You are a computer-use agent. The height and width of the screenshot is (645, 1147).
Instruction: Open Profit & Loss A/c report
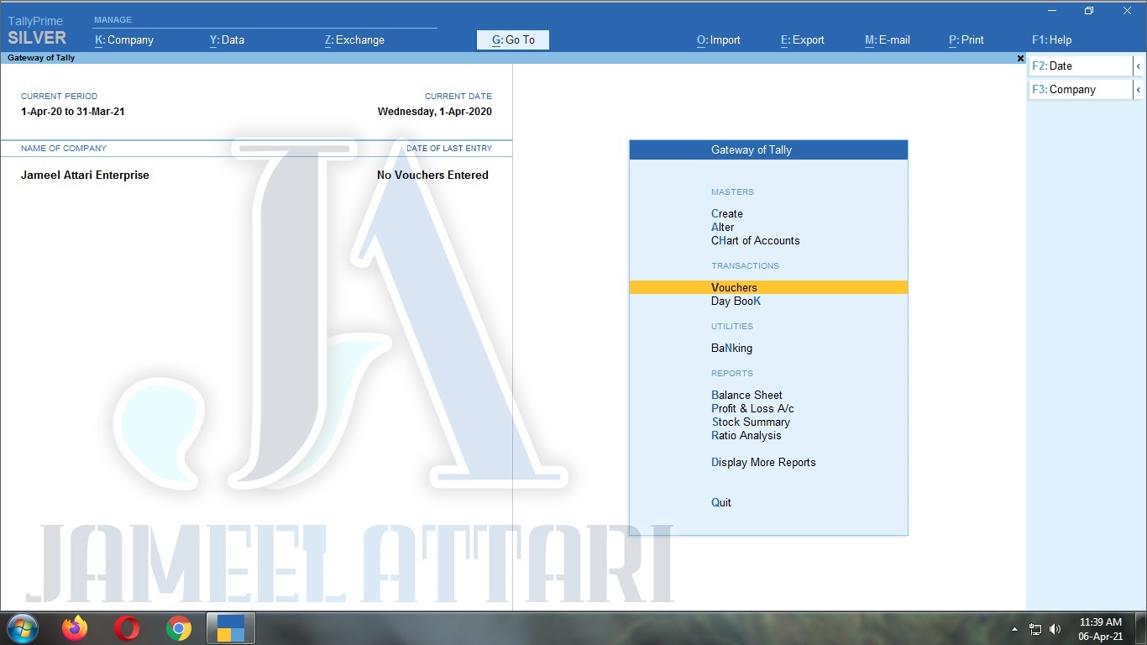click(x=753, y=408)
